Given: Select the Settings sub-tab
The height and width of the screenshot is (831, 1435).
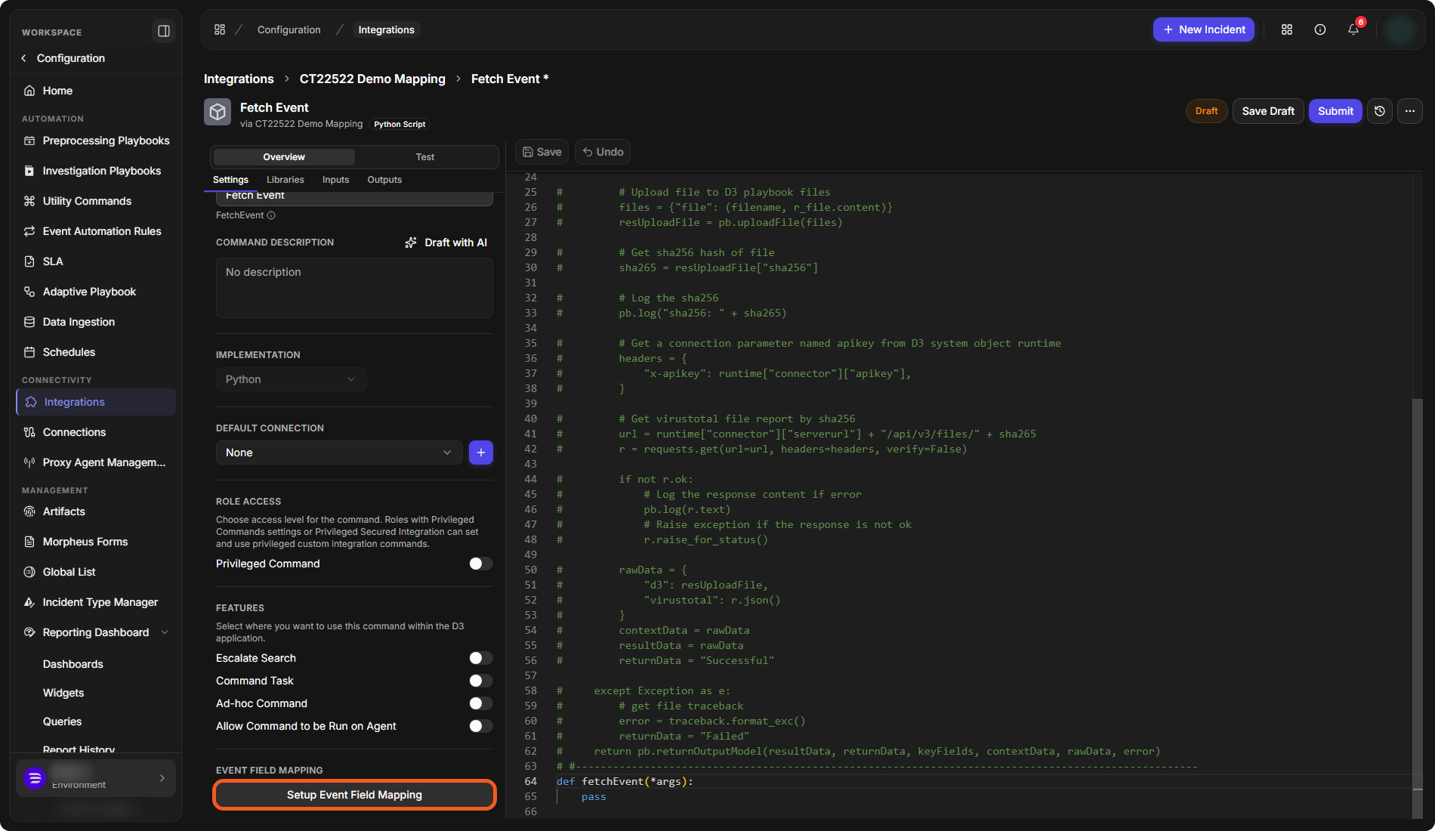Looking at the screenshot, I should pos(230,180).
